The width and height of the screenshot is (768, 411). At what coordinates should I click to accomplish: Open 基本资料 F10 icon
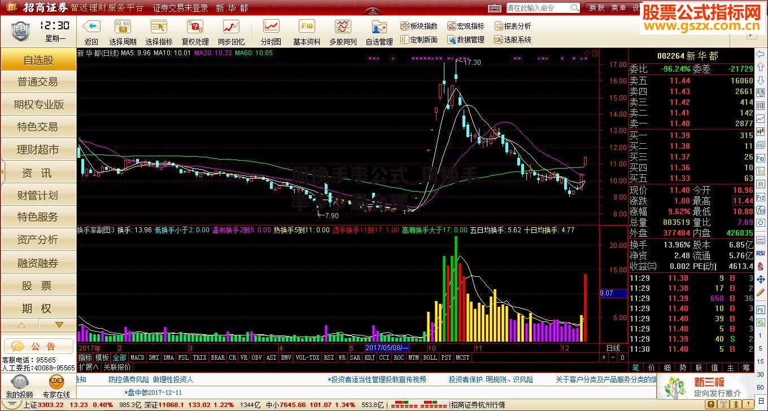[x=307, y=26]
